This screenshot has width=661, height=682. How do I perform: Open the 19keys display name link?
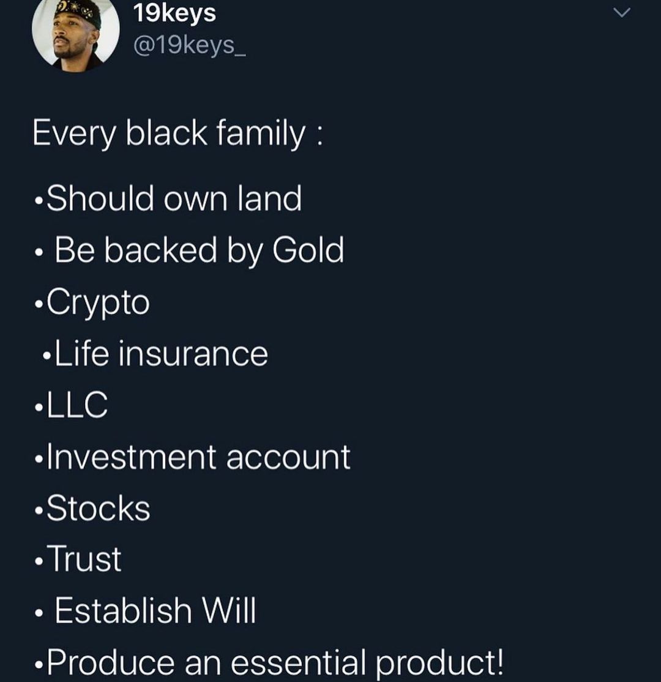[x=174, y=13]
